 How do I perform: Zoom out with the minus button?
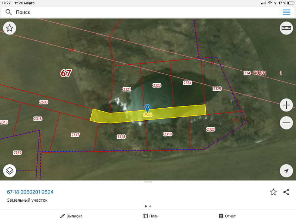286,123
